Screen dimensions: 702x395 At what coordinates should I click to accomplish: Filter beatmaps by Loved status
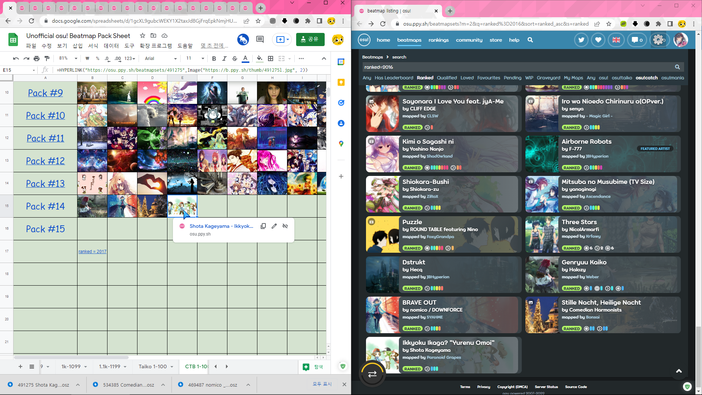tap(467, 78)
